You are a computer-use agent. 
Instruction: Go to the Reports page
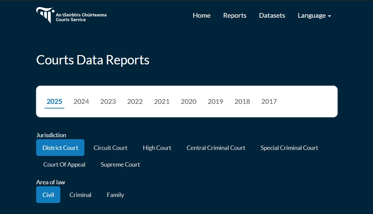tap(235, 15)
